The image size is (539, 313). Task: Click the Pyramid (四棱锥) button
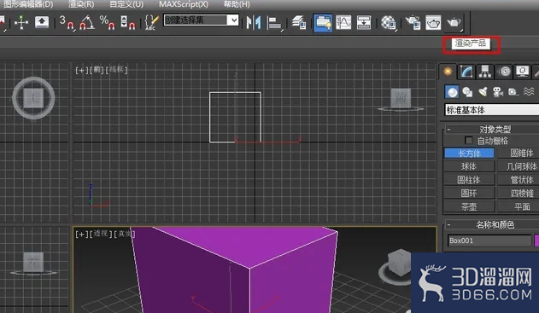(518, 194)
